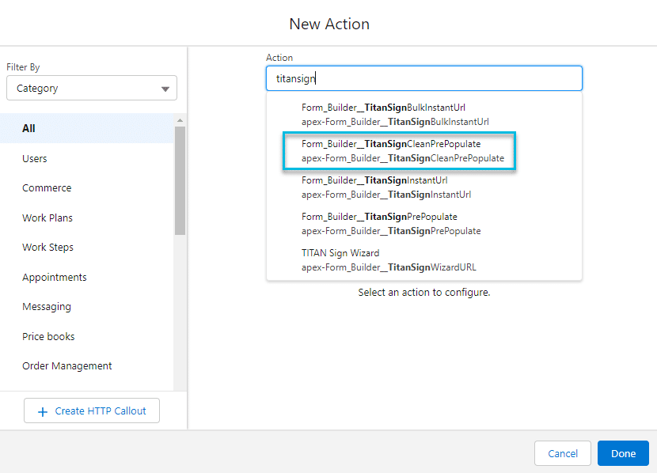Click the Action search input field
Screen dimensions: 657x473
click(x=424, y=78)
